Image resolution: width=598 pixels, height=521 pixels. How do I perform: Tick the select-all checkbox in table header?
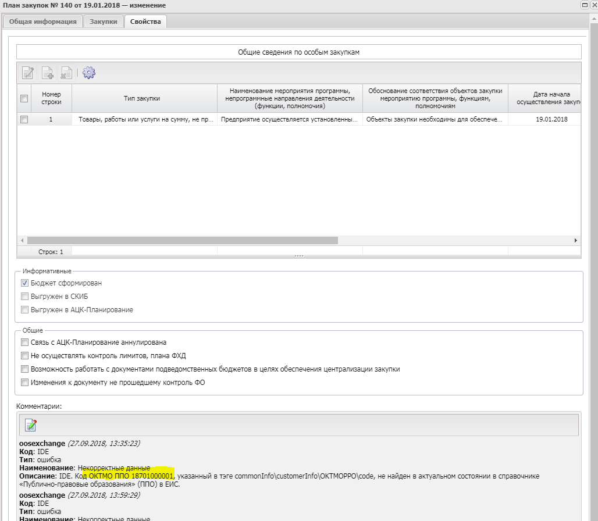[x=24, y=99]
